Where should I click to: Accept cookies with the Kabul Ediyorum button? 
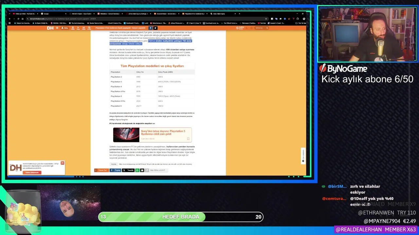point(32,172)
